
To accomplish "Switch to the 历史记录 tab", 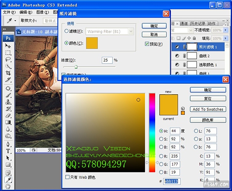I will tap(198, 24).
